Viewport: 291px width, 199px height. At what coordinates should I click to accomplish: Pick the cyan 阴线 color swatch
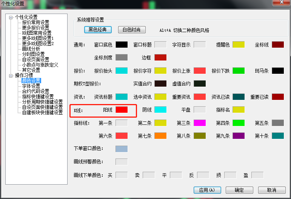[160, 110]
